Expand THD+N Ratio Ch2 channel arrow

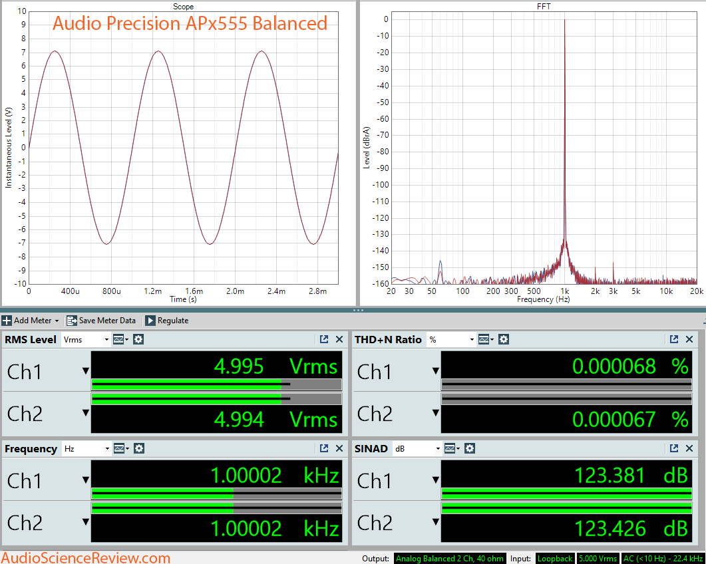(x=435, y=413)
